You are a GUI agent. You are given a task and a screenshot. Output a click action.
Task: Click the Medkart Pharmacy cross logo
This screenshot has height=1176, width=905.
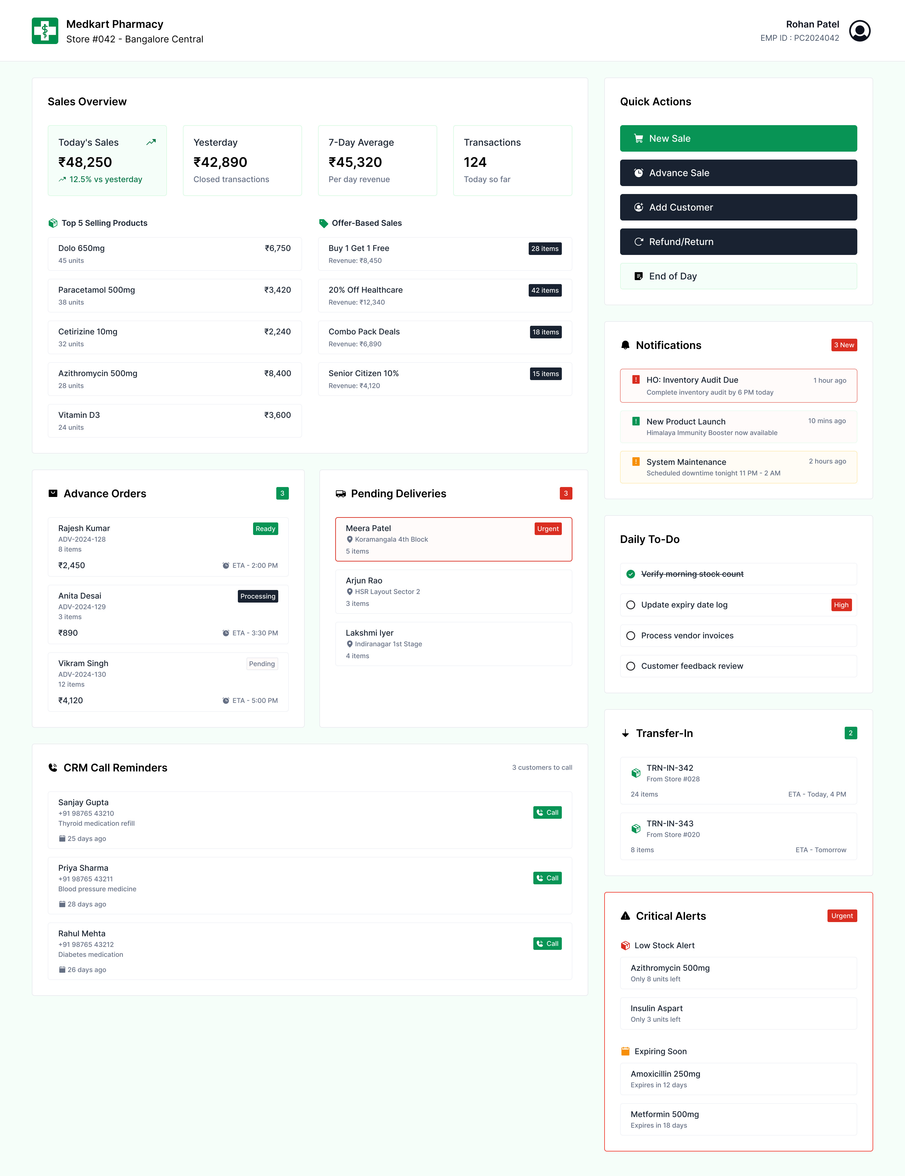pyautogui.click(x=44, y=31)
